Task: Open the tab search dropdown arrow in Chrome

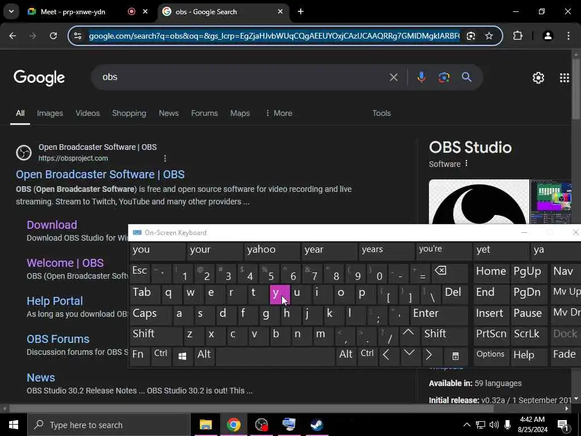Action: 11,11
